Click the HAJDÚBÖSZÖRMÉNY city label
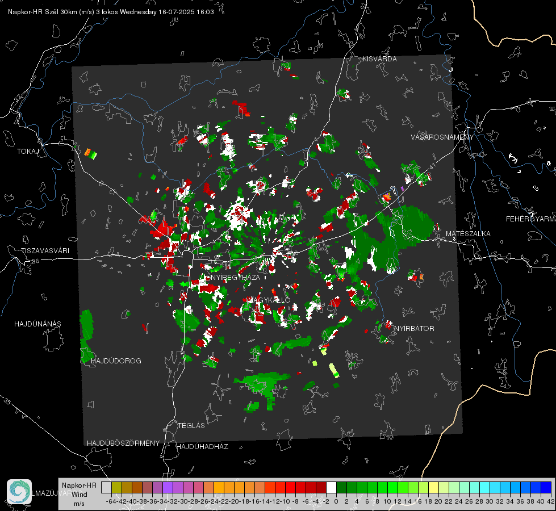This screenshot has width=556, height=511. pos(123,443)
